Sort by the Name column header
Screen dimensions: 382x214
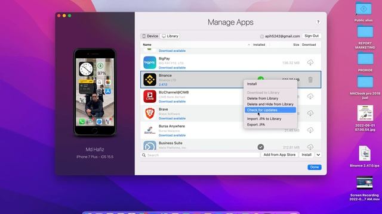(x=147, y=45)
